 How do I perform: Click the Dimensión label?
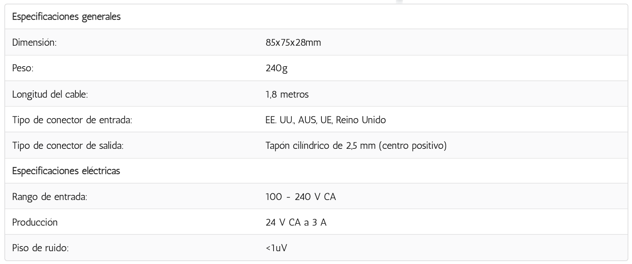pyautogui.click(x=34, y=42)
